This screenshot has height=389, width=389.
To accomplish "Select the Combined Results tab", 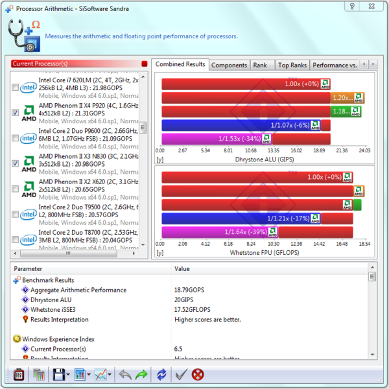I will pos(180,64).
